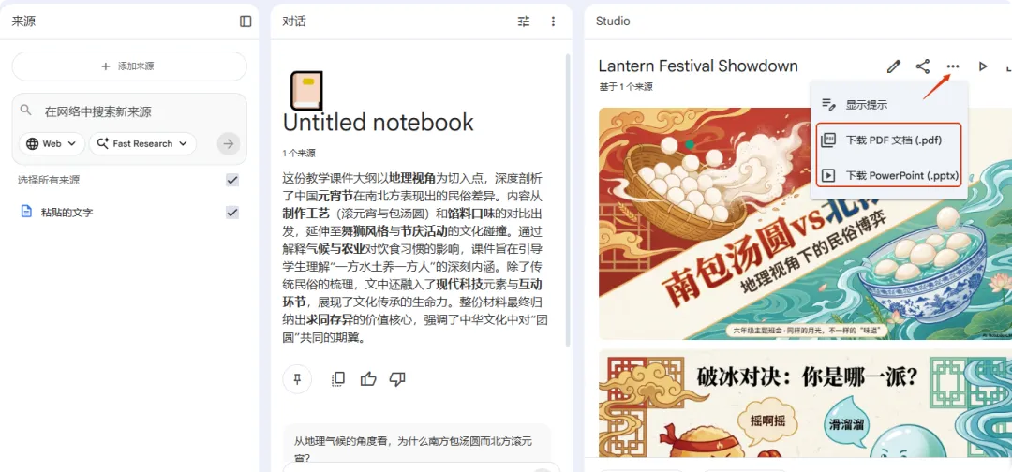Click the pencil edit icon for title
Image resolution: width=1012 pixels, height=472 pixels.
[x=893, y=66]
